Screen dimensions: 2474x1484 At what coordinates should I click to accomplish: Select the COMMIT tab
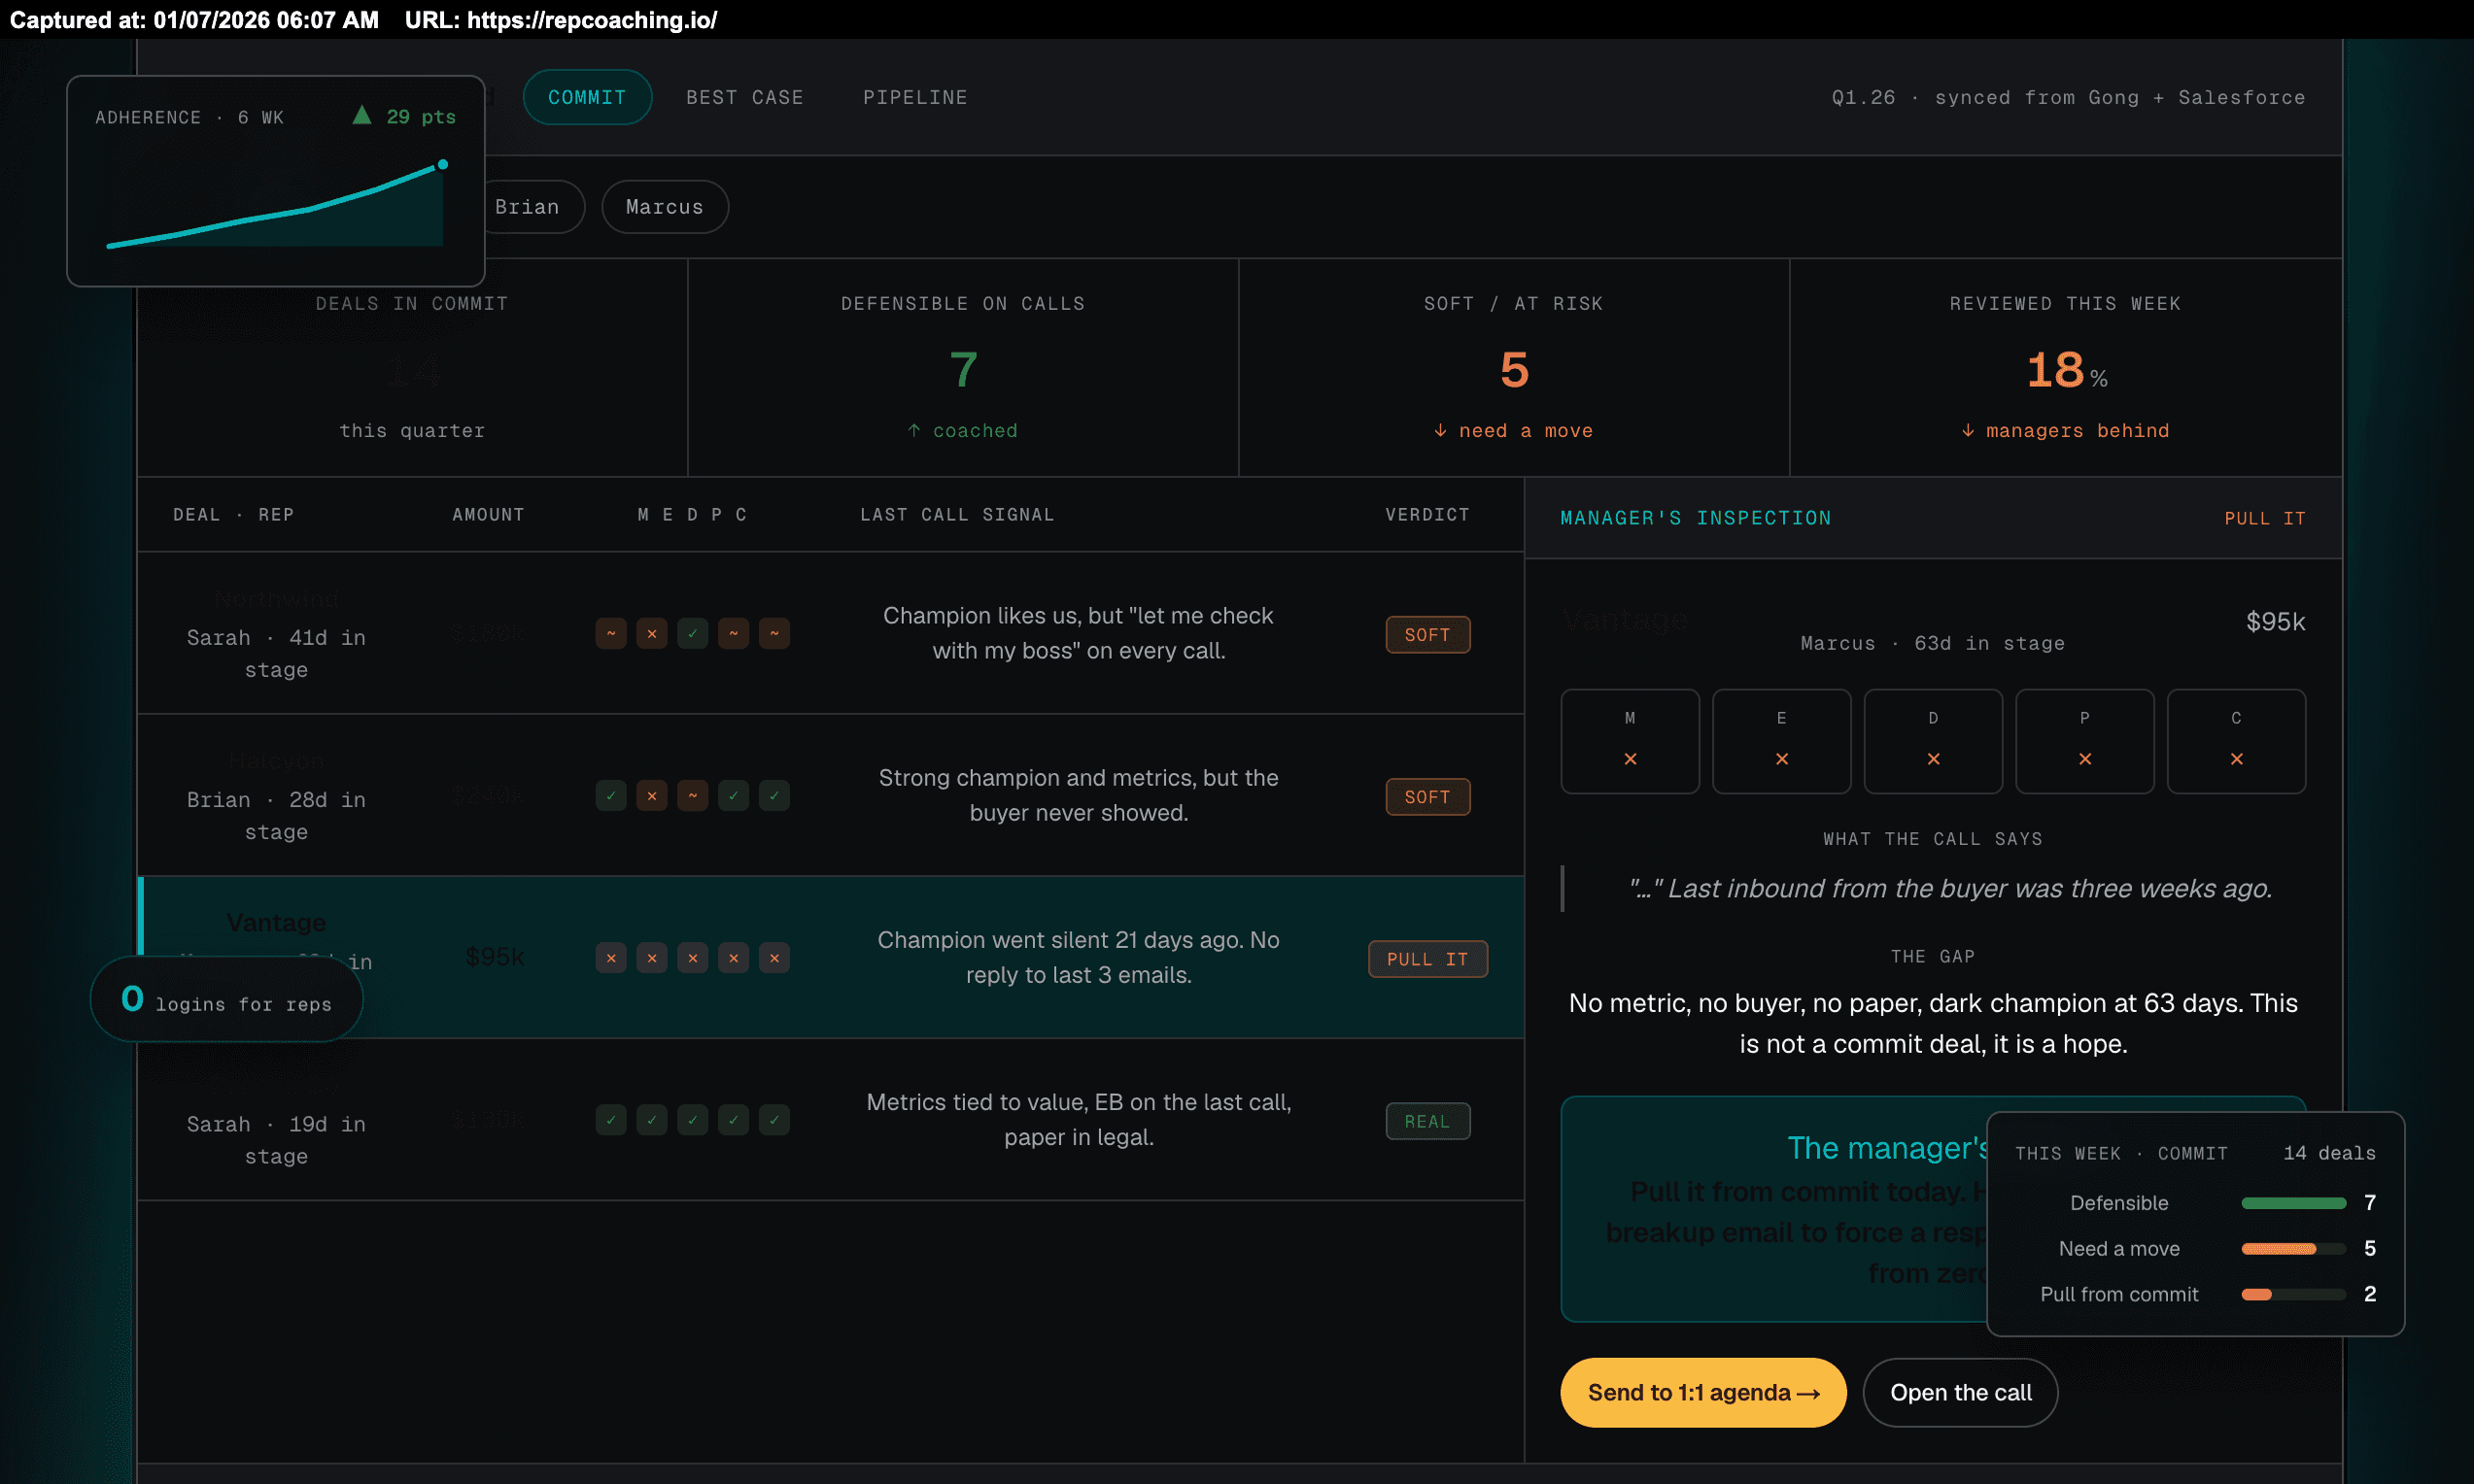[587, 97]
